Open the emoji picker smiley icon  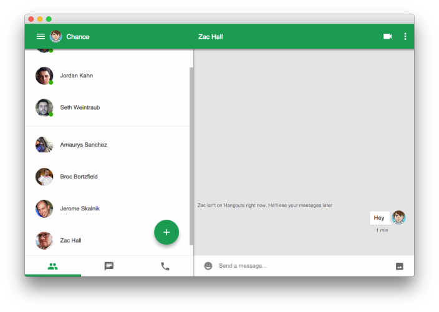tap(208, 266)
